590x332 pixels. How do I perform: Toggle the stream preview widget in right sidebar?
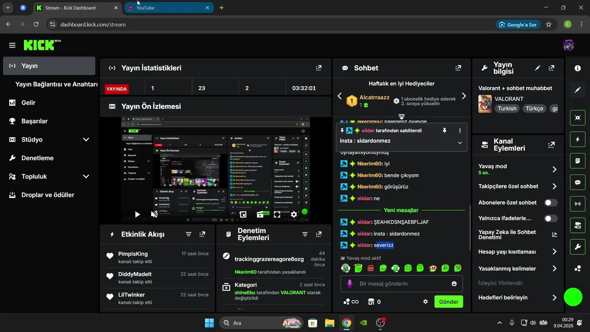pyautogui.click(x=578, y=118)
